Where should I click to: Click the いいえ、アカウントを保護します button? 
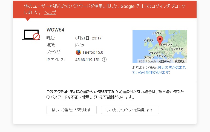click(x=130, y=110)
